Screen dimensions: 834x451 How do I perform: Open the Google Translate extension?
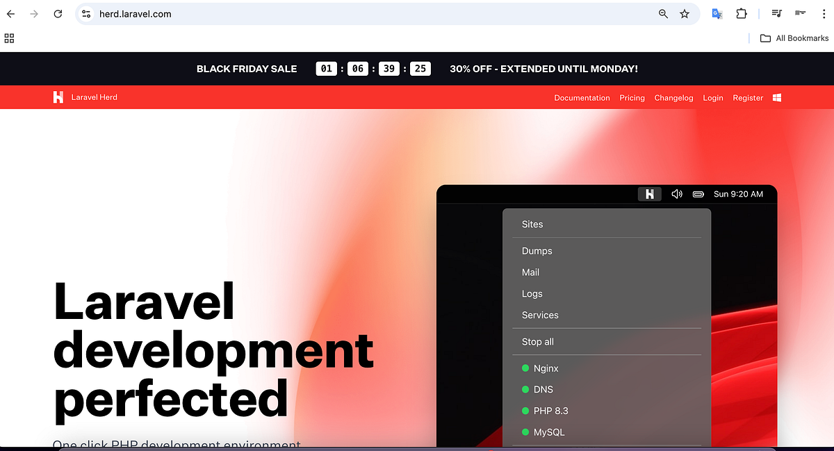(x=717, y=13)
